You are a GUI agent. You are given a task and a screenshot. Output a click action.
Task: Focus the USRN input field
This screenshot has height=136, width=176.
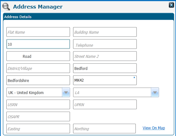coord(38,105)
